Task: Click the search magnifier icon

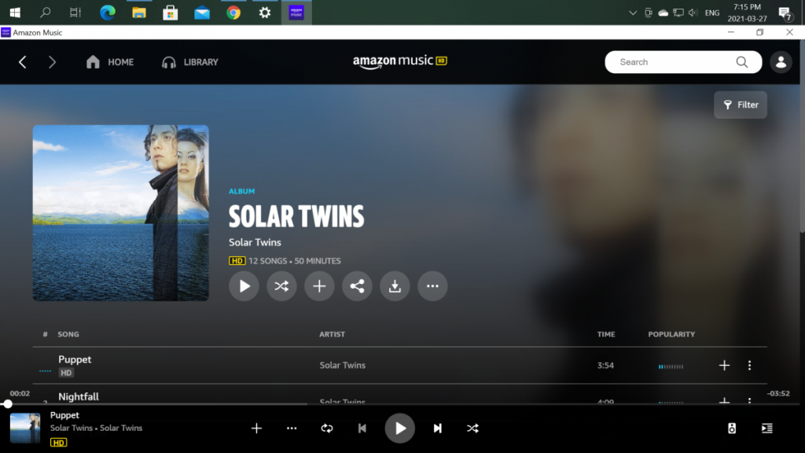Action: (742, 62)
